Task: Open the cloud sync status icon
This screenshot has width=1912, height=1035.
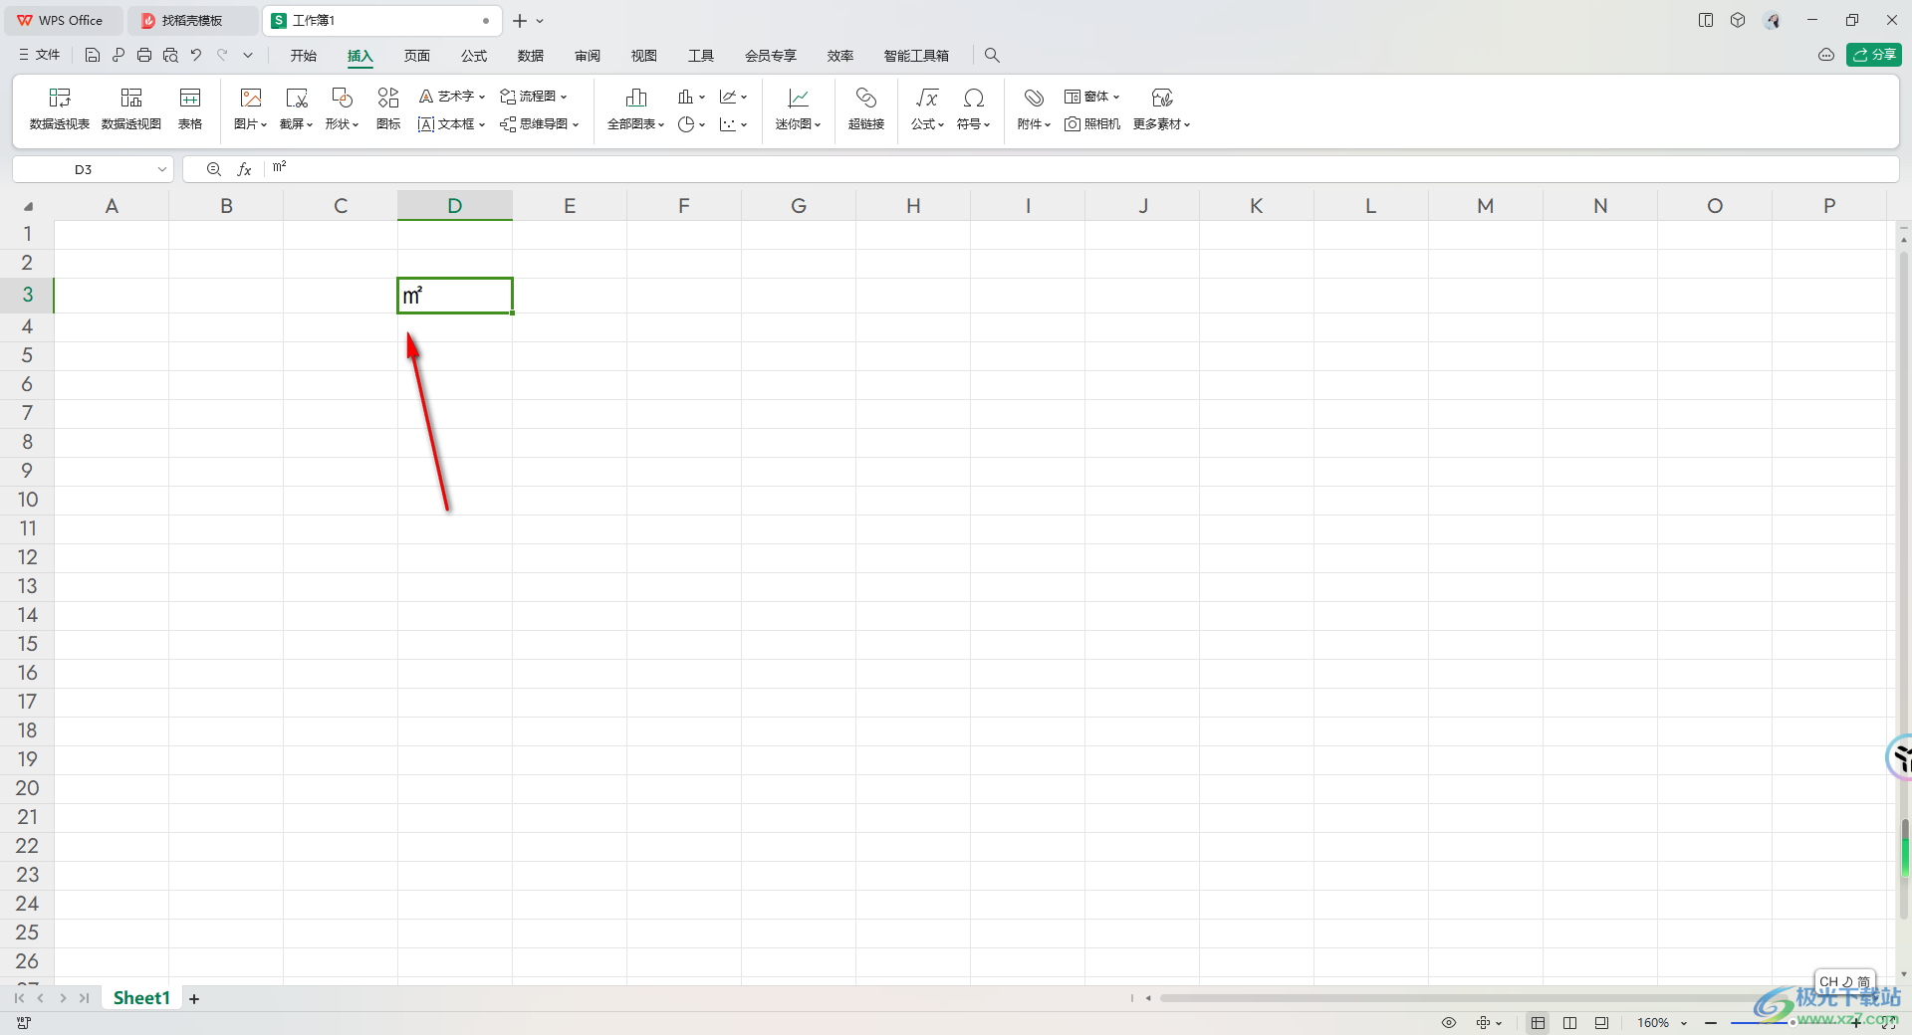Action: click(x=1826, y=55)
